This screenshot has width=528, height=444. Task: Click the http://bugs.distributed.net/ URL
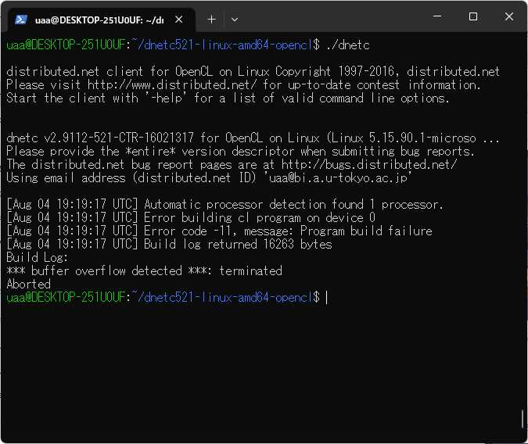tap(369, 165)
